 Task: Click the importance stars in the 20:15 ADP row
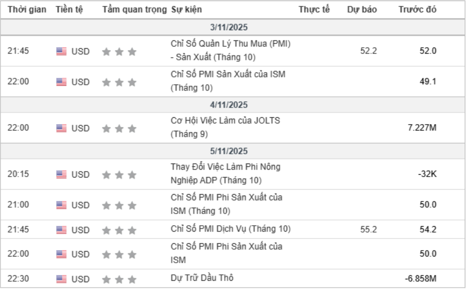[119, 175]
